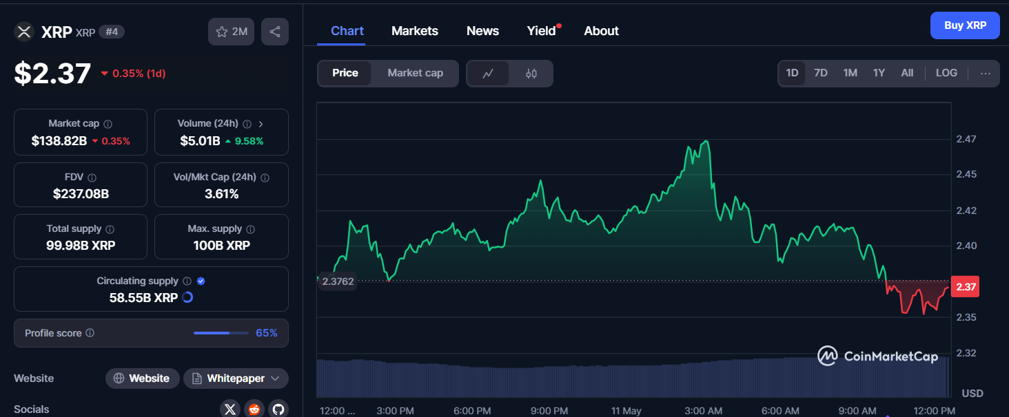Viewport: 1009px width, 417px height.
Task: Click the verified badge near Circulating supply
Action: [x=201, y=281]
